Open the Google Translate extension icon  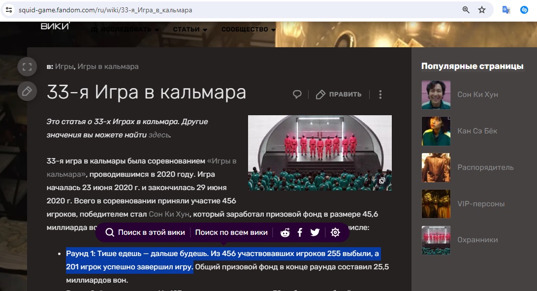[x=506, y=10]
